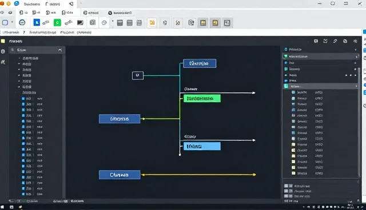Viewport: 366px width, 210px height.
Task: Click the chain-link icon after the blue cursor tool
Action: point(46,23)
